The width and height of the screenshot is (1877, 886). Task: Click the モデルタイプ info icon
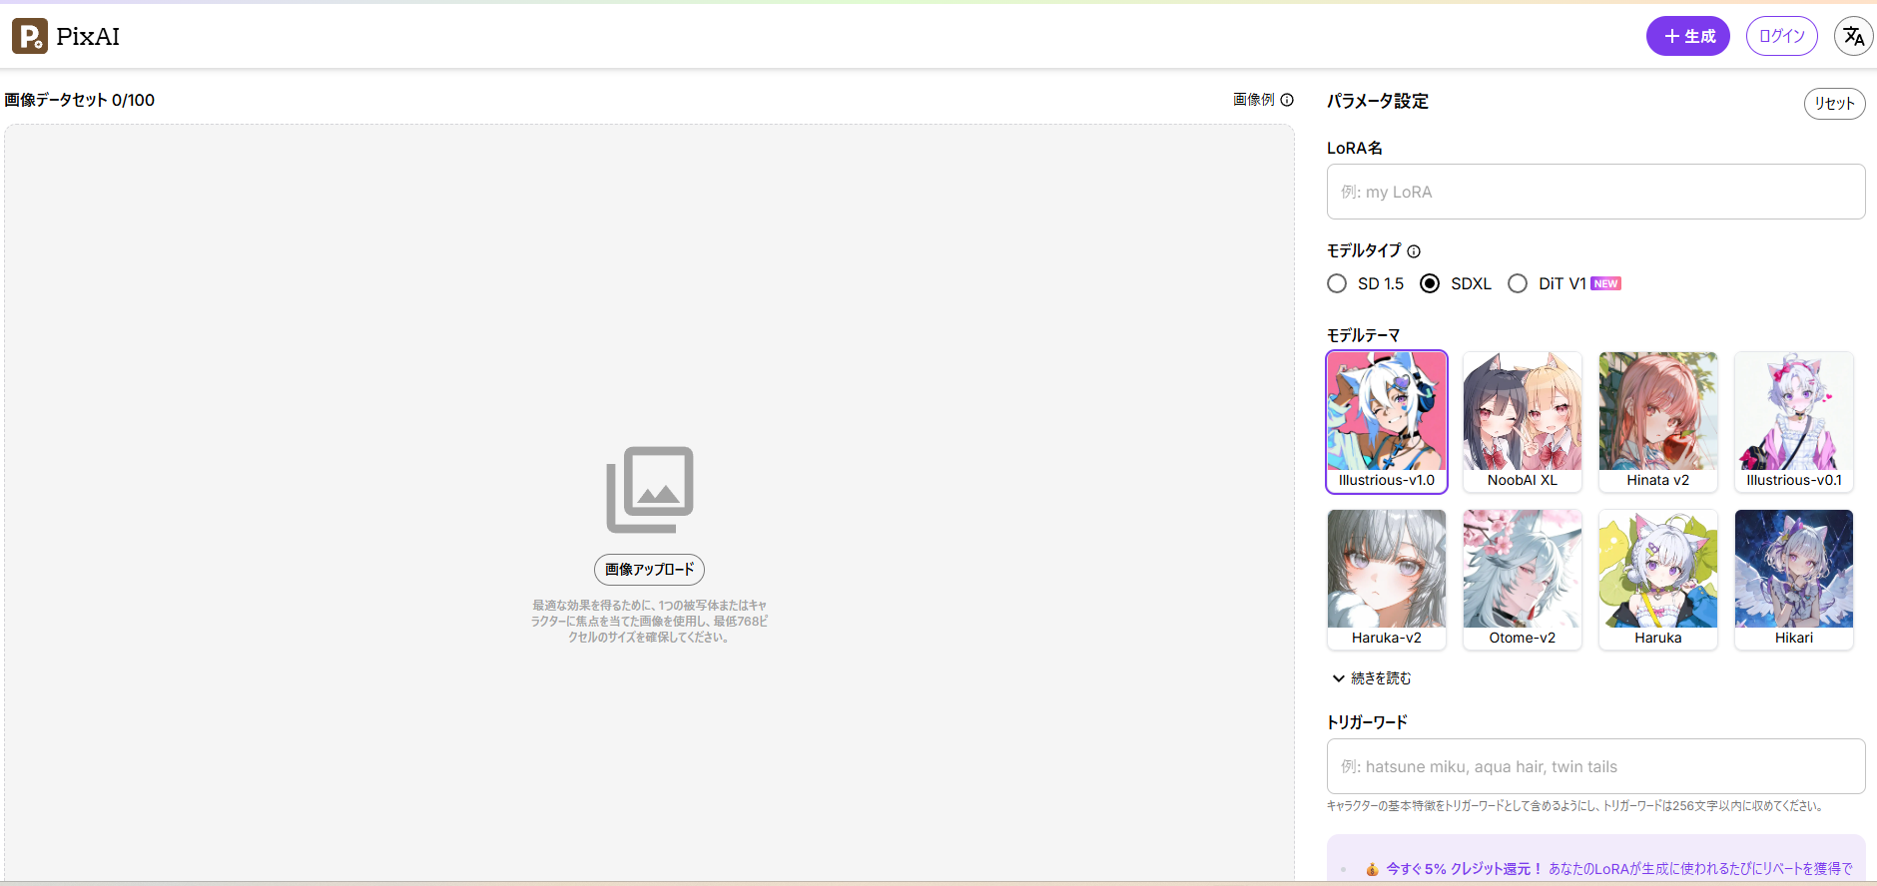tap(1414, 251)
